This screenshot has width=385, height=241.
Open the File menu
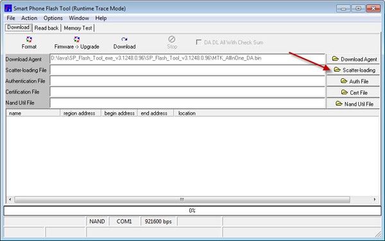11,18
